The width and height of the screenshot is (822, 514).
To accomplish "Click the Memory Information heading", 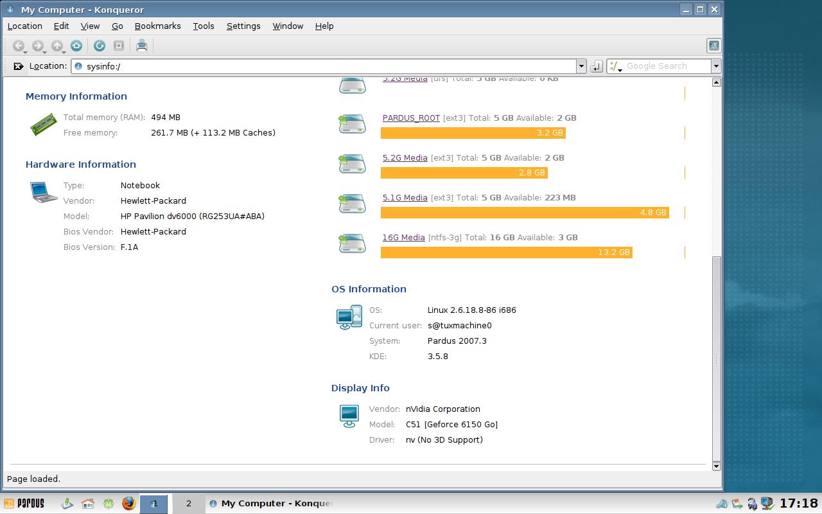I will 76,96.
